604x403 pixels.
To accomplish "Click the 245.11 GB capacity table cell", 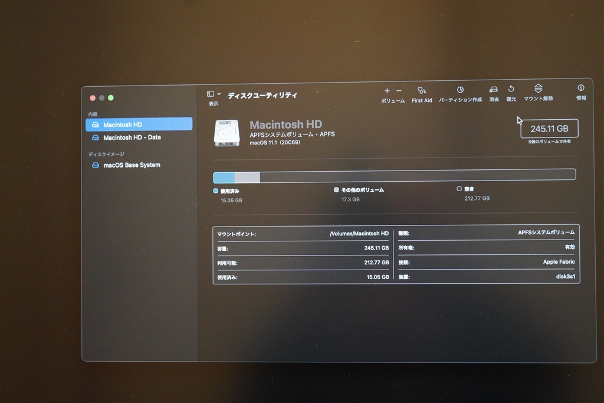I will (376, 248).
